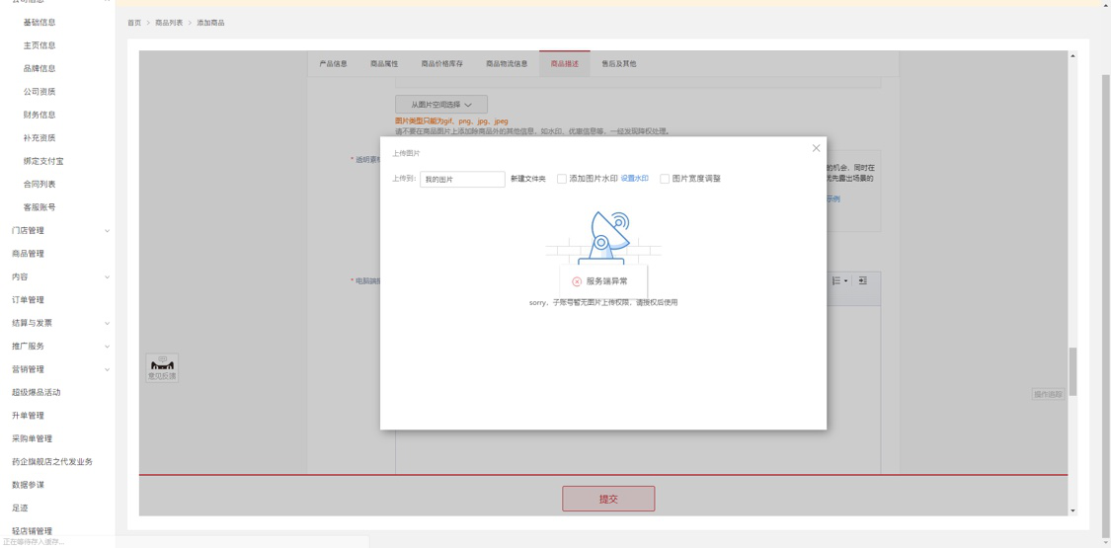1111x548 pixels.
Task: Open 公司资质 in sidebar
Action: pyautogui.click(x=40, y=91)
